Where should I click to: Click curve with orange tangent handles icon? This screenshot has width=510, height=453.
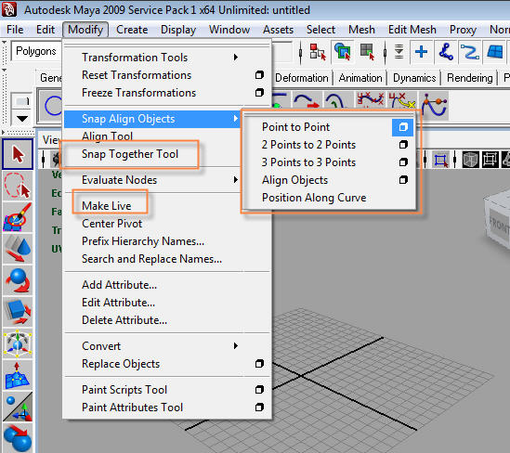pyautogui.click(x=434, y=105)
